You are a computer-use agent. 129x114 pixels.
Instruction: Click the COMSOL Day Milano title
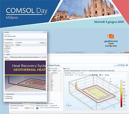pyautogui.click(x=27, y=13)
